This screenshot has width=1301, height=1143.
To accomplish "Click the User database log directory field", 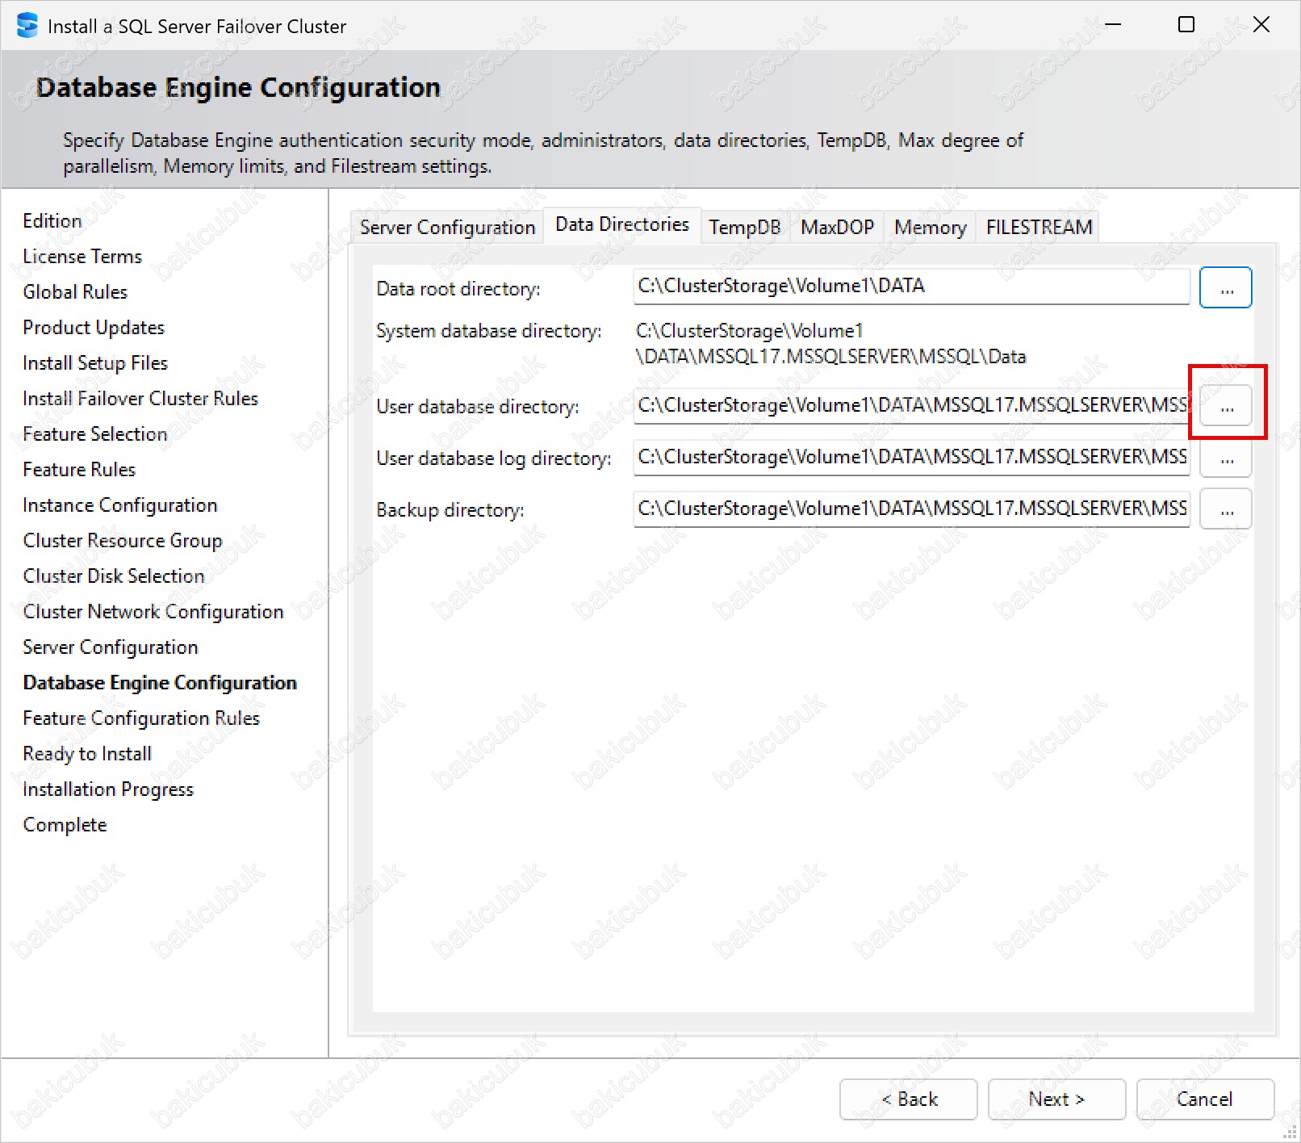I will tap(910, 457).
